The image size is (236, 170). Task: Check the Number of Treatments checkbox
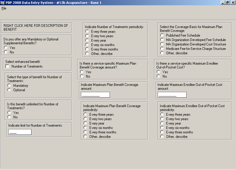(x=7, y=66)
